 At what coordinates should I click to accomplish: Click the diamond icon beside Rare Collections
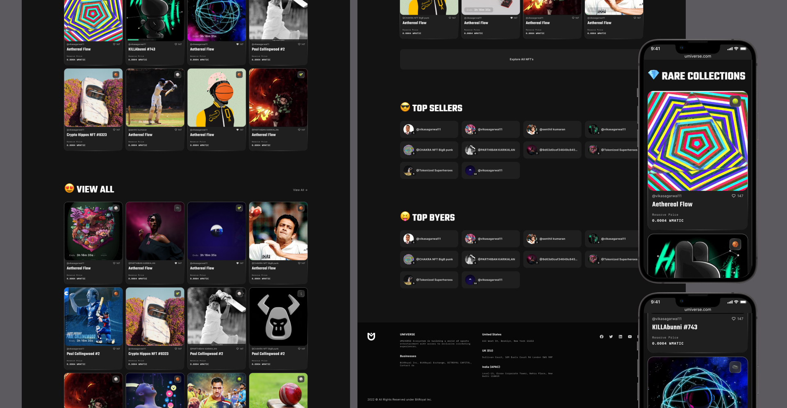click(653, 75)
